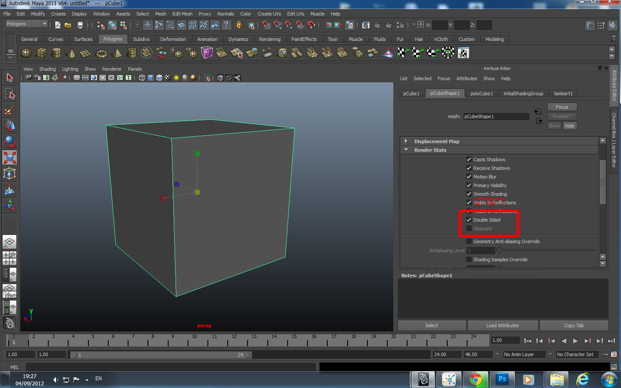Click the polygon torus shelf icon

[101, 53]
